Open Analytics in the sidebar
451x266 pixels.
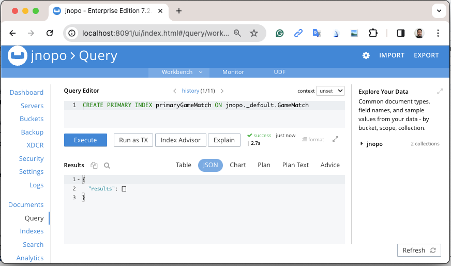pyautogui.click(x=30, y=258)
